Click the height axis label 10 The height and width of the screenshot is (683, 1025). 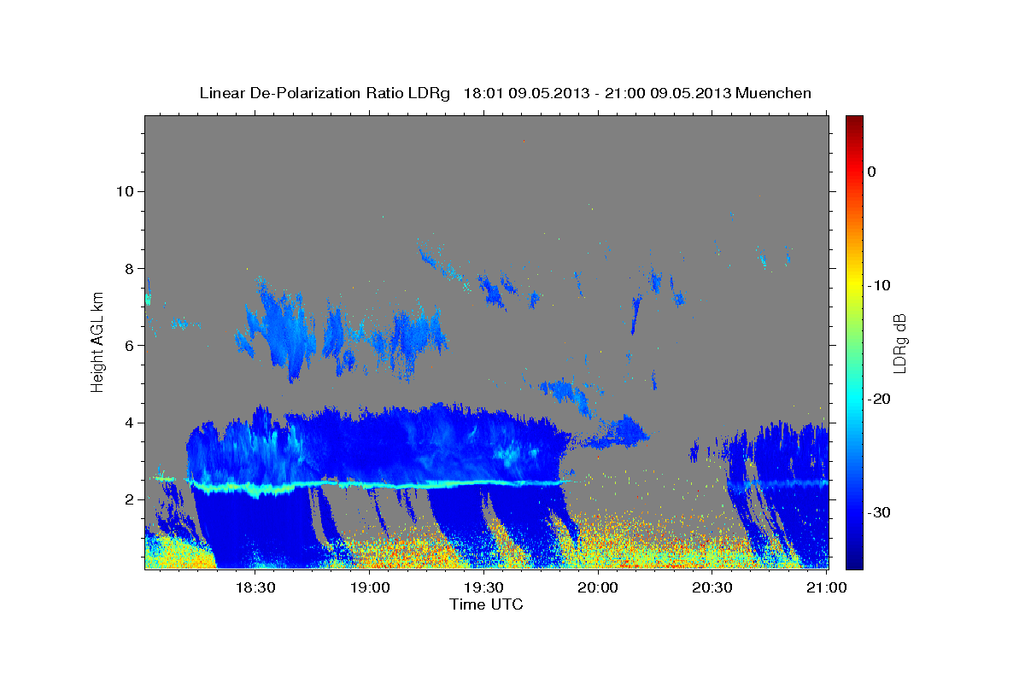tap(125, 191)
